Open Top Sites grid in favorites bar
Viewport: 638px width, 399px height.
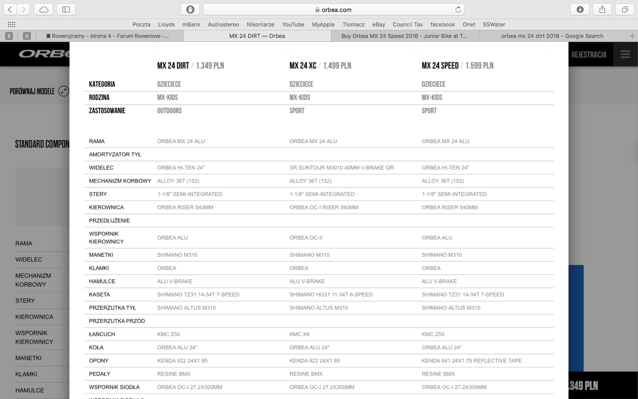[x=11, y=24]
